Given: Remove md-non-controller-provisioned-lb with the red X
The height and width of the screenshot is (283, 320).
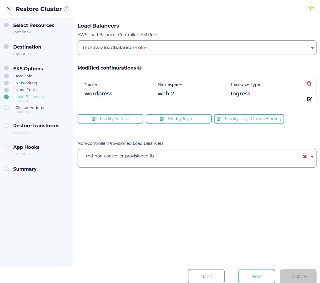Looking at the screenshot, I should tap(305, 157).
